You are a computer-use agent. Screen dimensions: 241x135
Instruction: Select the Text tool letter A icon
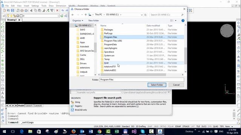(3, 93)
